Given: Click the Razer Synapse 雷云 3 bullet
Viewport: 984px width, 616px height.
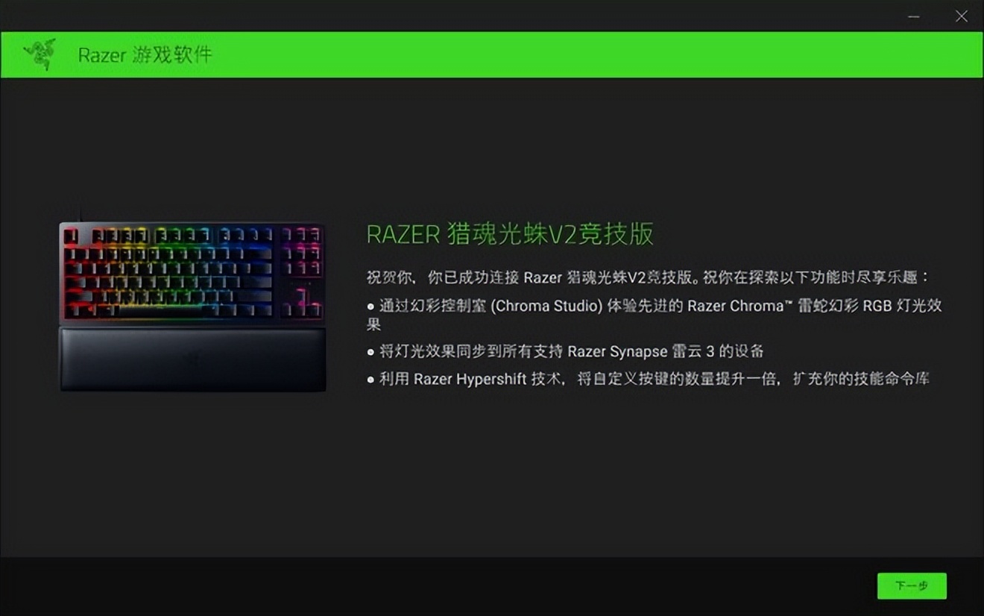Looking at the screenshot, I should click(x=565, y=351).
